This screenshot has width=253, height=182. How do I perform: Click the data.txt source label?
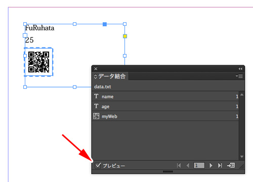tap(103, 86)
